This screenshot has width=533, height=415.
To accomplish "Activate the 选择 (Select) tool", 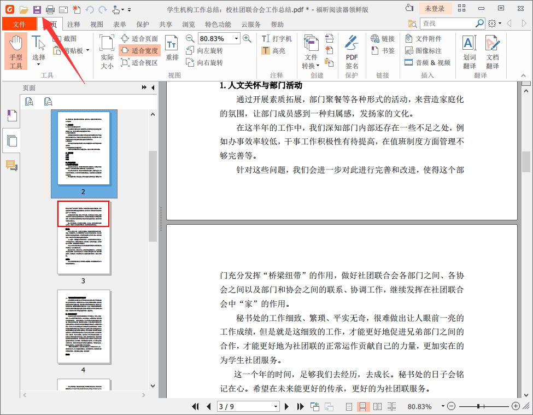I will [x=38, y=48].
